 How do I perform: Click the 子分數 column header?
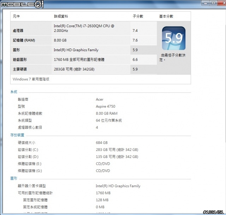pos(138,16)
